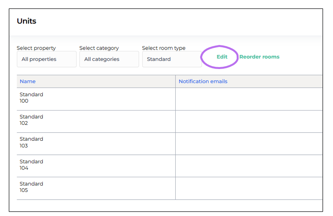Click the Select category label
Viewport: 333px width, 216px height.
click(99, 48)
